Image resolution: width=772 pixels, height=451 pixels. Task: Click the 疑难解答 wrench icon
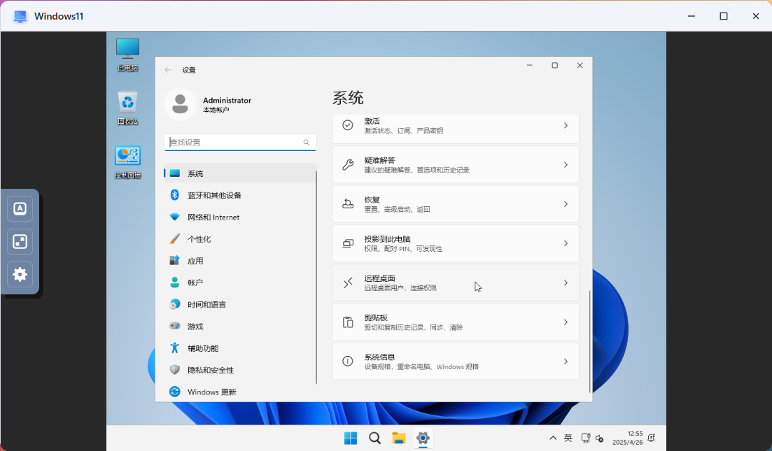point(348,165)
